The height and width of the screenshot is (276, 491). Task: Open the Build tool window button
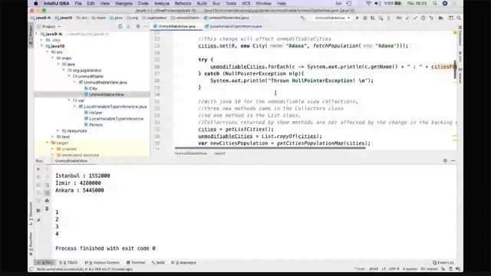pyautogui.click(x=159, y=263)
